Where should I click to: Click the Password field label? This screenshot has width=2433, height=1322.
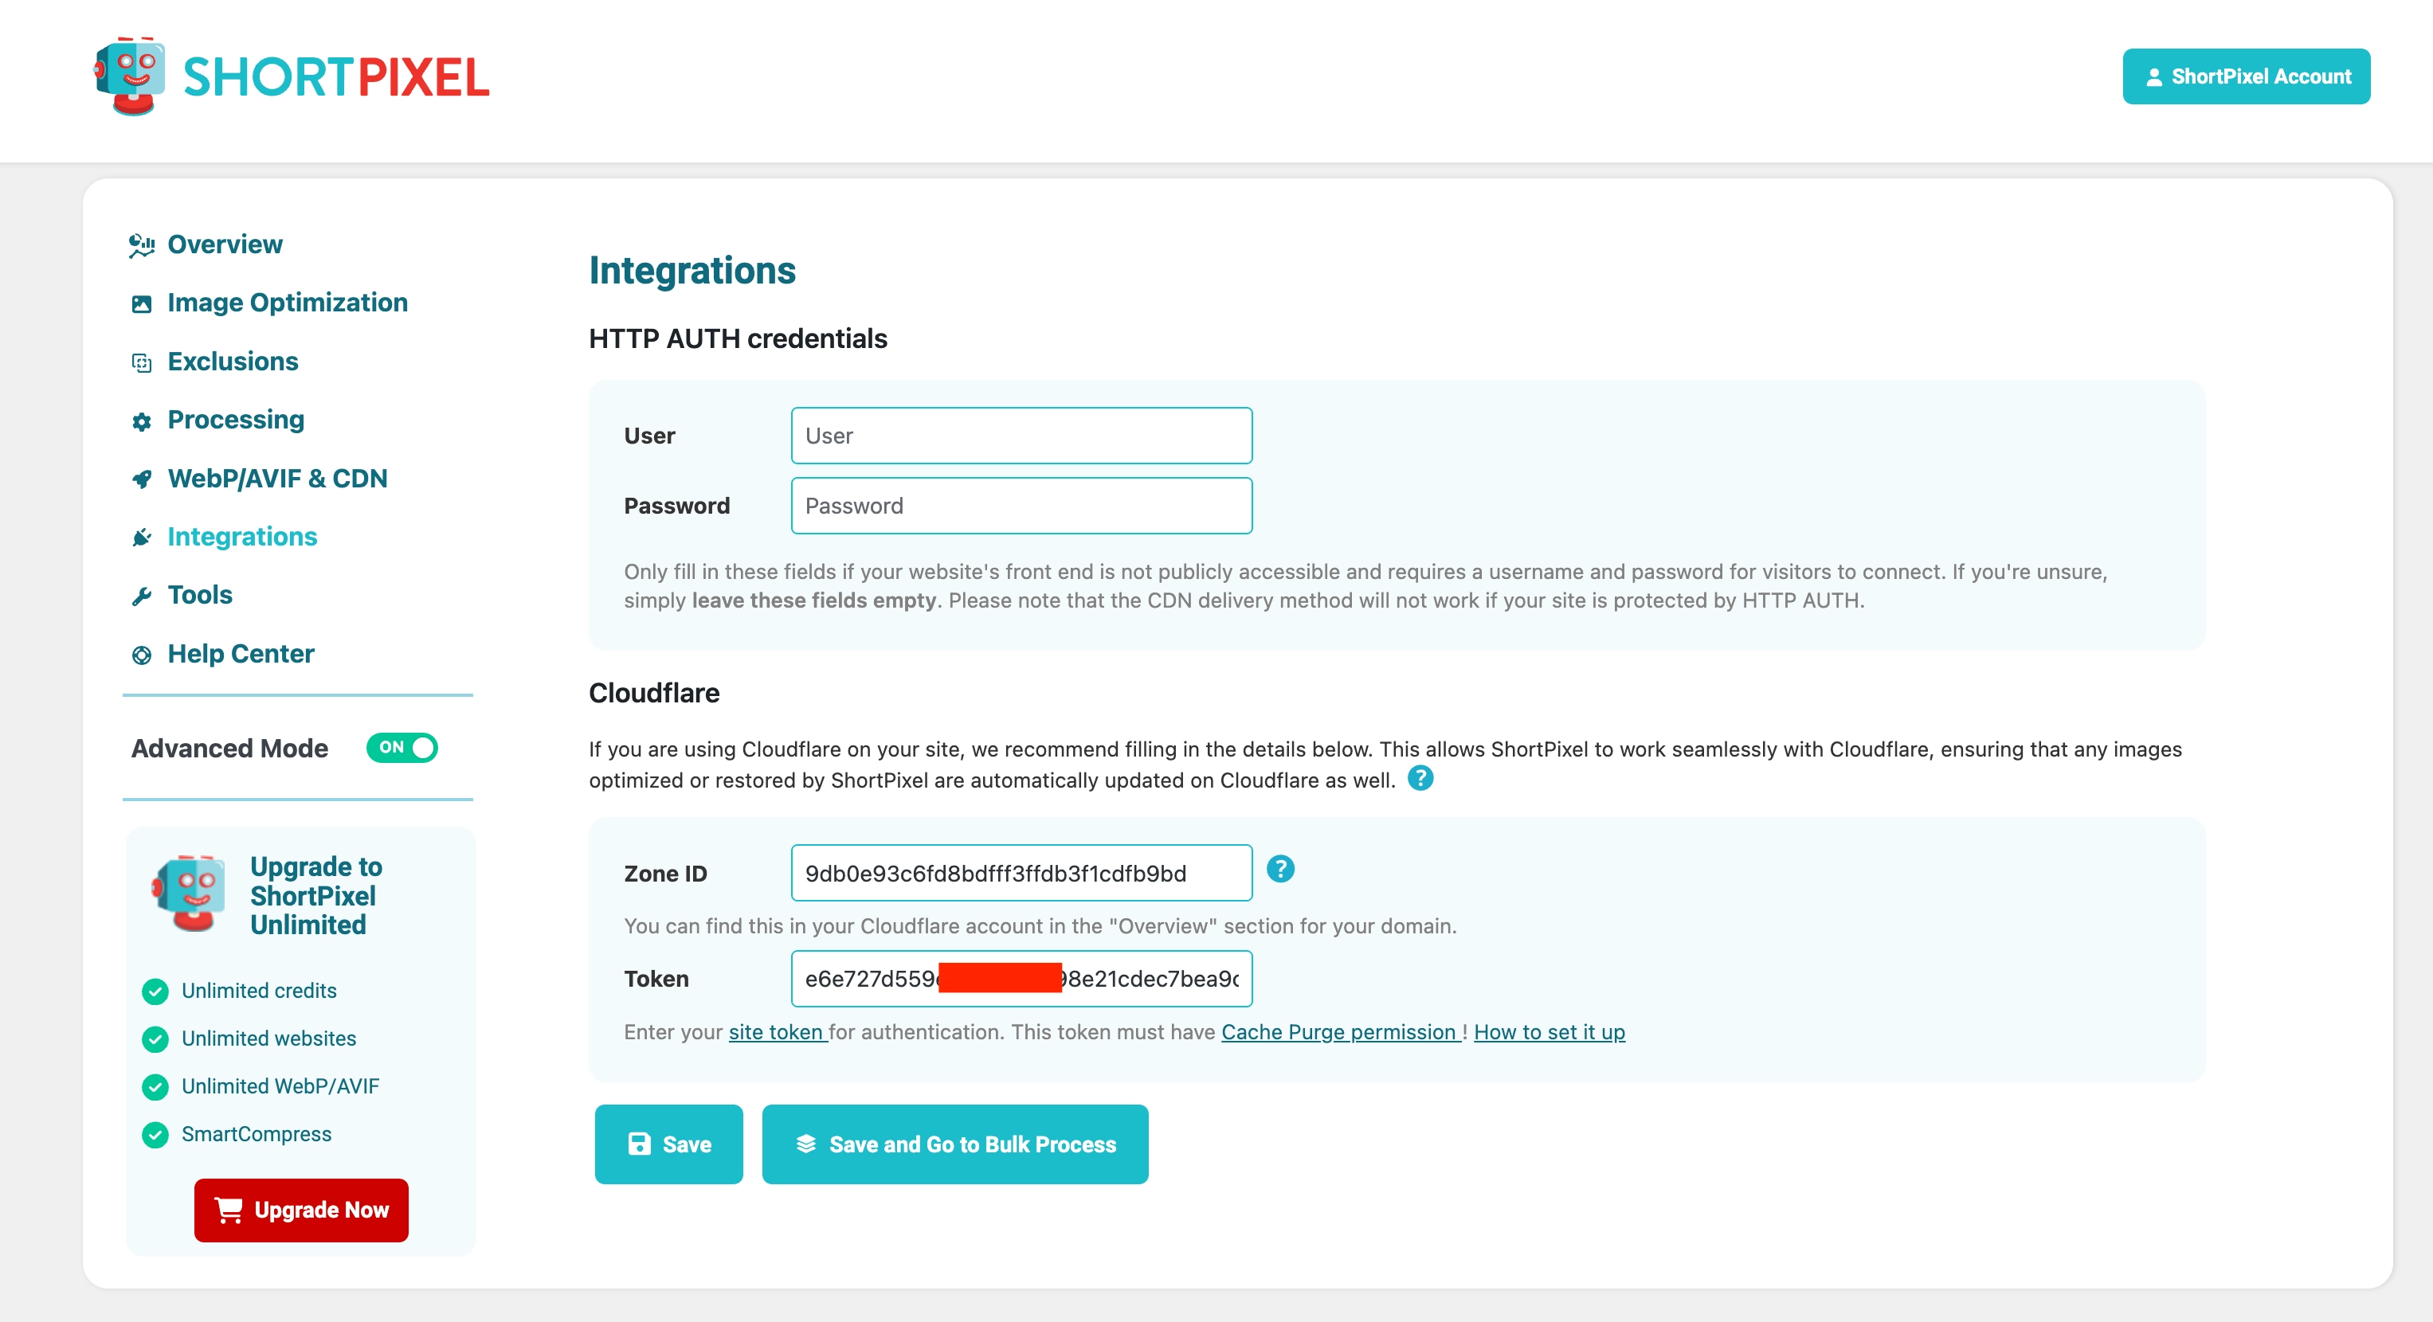(676, 505)
